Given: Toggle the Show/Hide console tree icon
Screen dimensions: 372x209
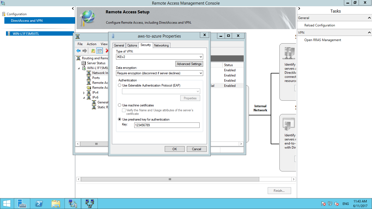Looking at the screenshot, I should point(99,51).
